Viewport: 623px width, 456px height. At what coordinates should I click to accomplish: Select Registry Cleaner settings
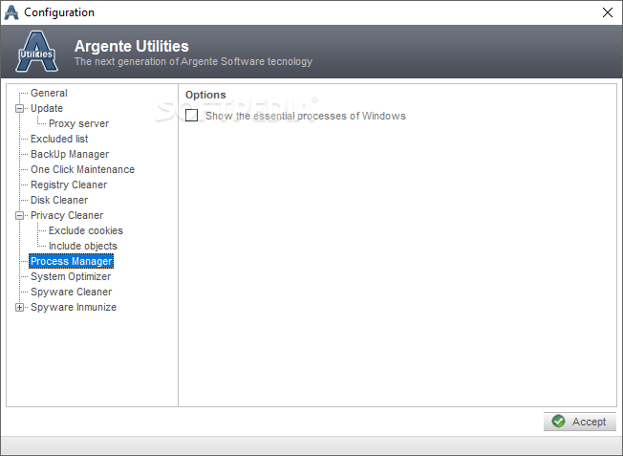coord(69,185)
